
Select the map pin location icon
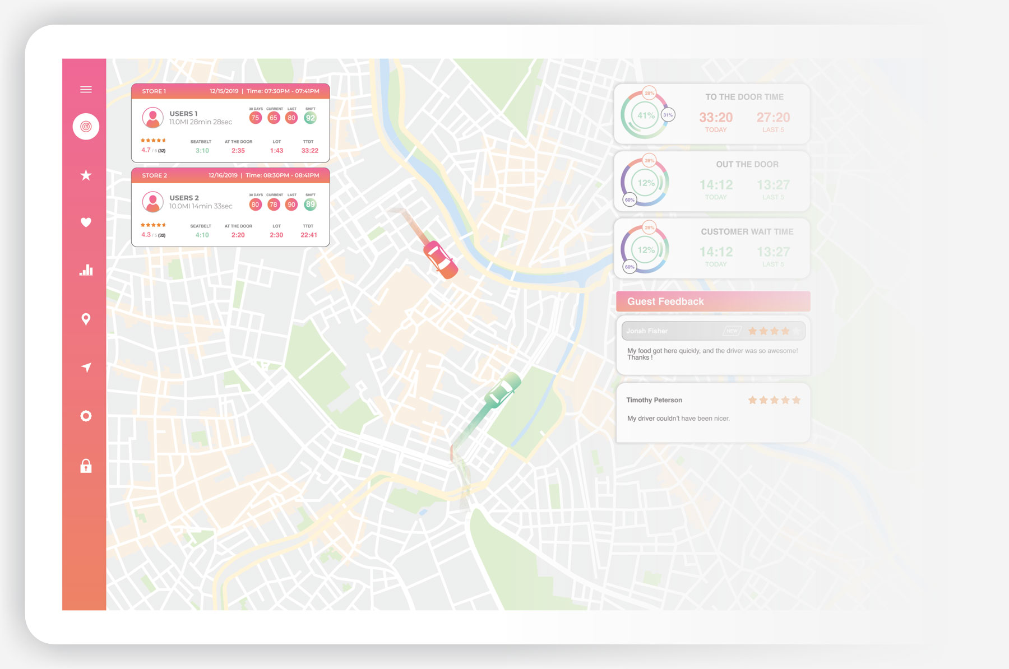(86, 319)
